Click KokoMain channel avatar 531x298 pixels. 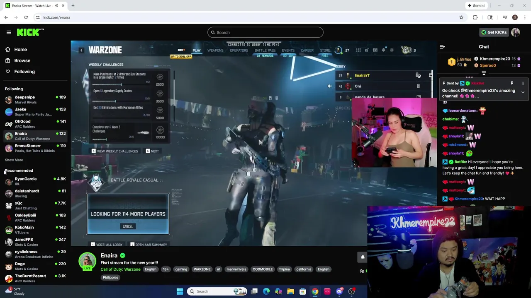tap(9, 230)
